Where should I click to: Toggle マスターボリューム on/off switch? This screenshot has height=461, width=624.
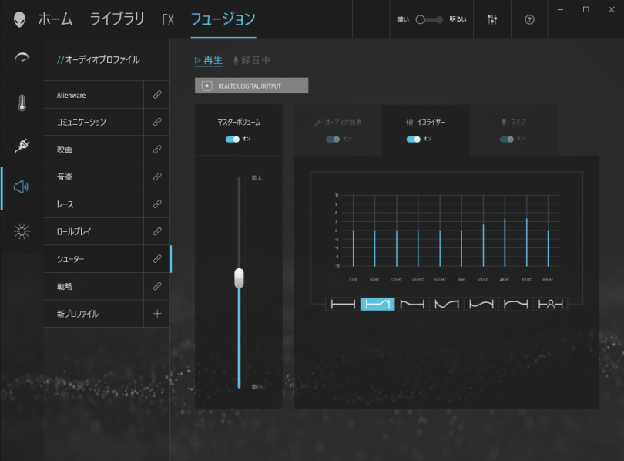coord(233,139)
